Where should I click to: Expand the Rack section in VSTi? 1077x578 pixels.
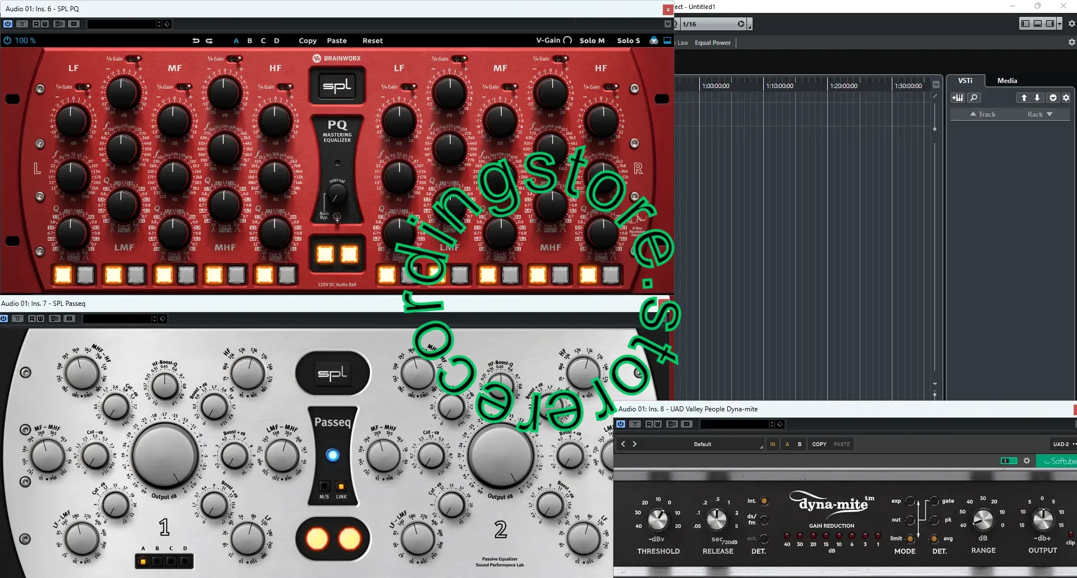(1040, 114)
